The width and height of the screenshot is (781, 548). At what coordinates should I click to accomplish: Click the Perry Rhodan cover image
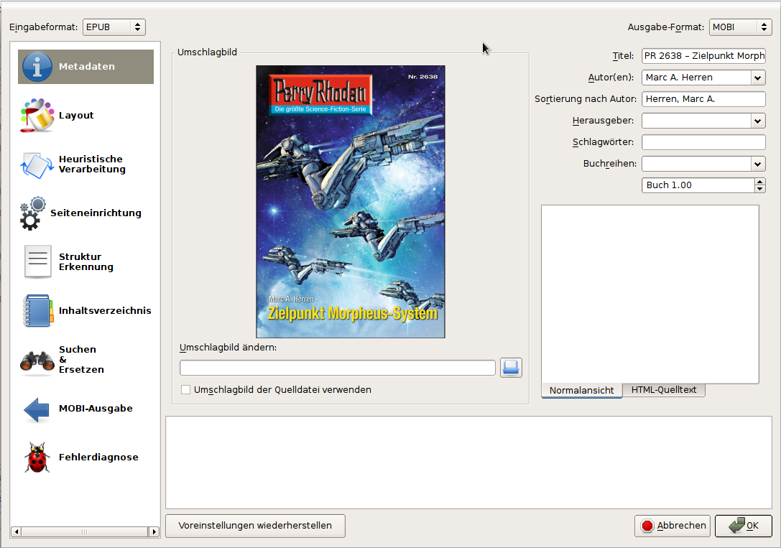(x=351, y=202)
